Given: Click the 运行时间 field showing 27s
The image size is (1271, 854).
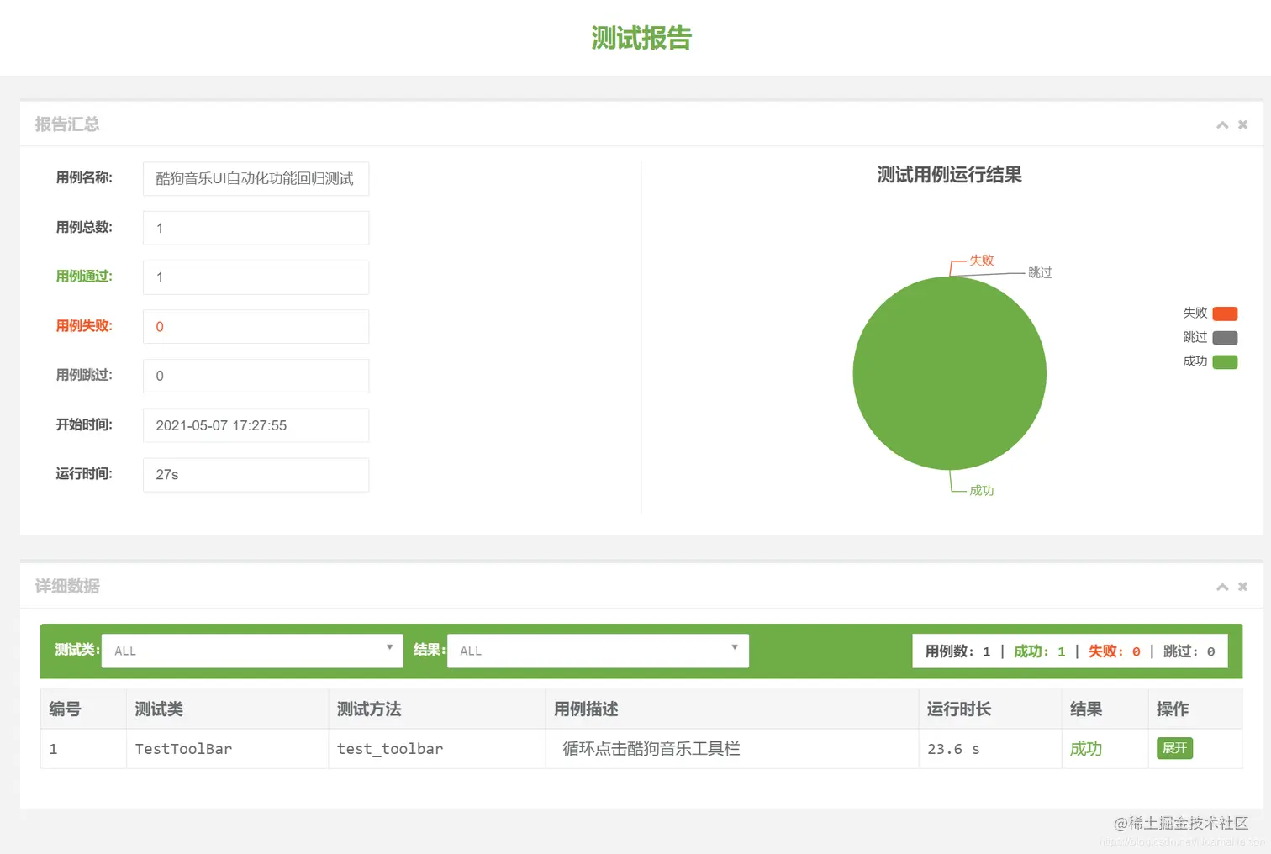Looking at the screenshot, I should click(x=256, y=475).
